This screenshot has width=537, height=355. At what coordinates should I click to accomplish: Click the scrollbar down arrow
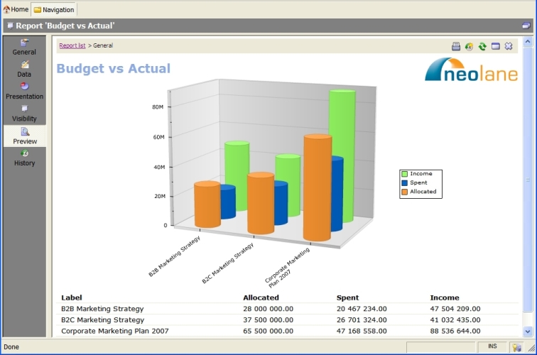pyautogui.click(x=527, y=331)
